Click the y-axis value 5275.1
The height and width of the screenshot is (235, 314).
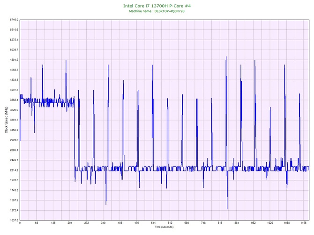click(14, 40)
